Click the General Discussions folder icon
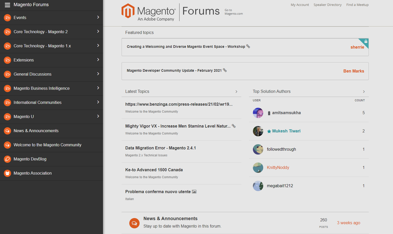This screenshot has height=234, width=393. [7, 74]
